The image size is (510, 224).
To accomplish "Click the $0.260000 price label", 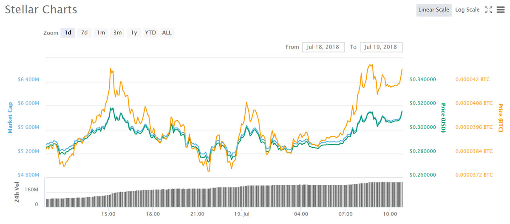I will [423, 175].
